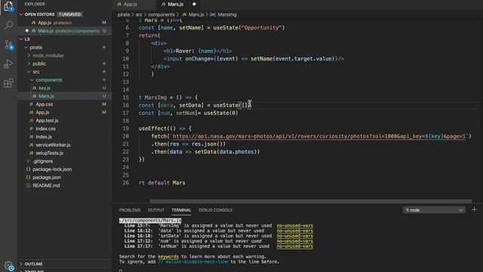Switch to the Debug Console tab
This screenshot has height=272, width=483.
point(215,210)
